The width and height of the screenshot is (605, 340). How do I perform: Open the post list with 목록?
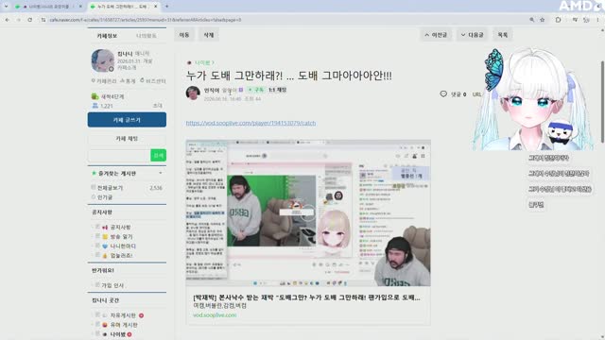(502, 35)
